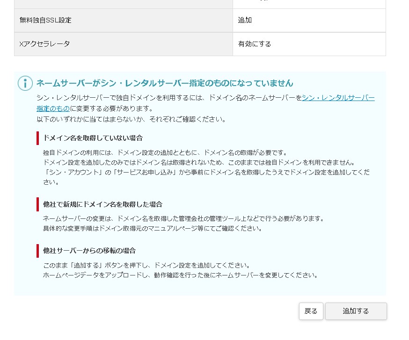Click the line about ホームページデータをアップロード
Image resolution: width=409 pixels, height=340 pixels.
pos(180,275)
